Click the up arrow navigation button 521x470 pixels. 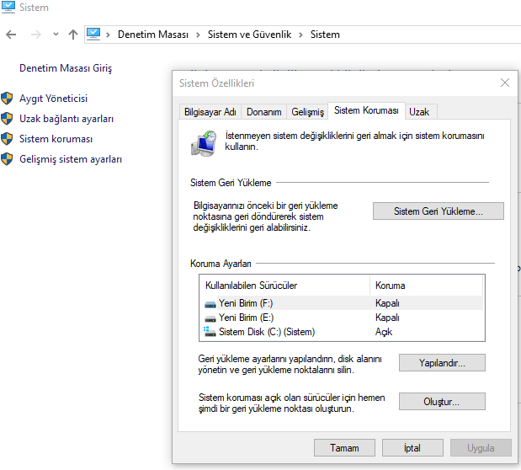(73, 35)
